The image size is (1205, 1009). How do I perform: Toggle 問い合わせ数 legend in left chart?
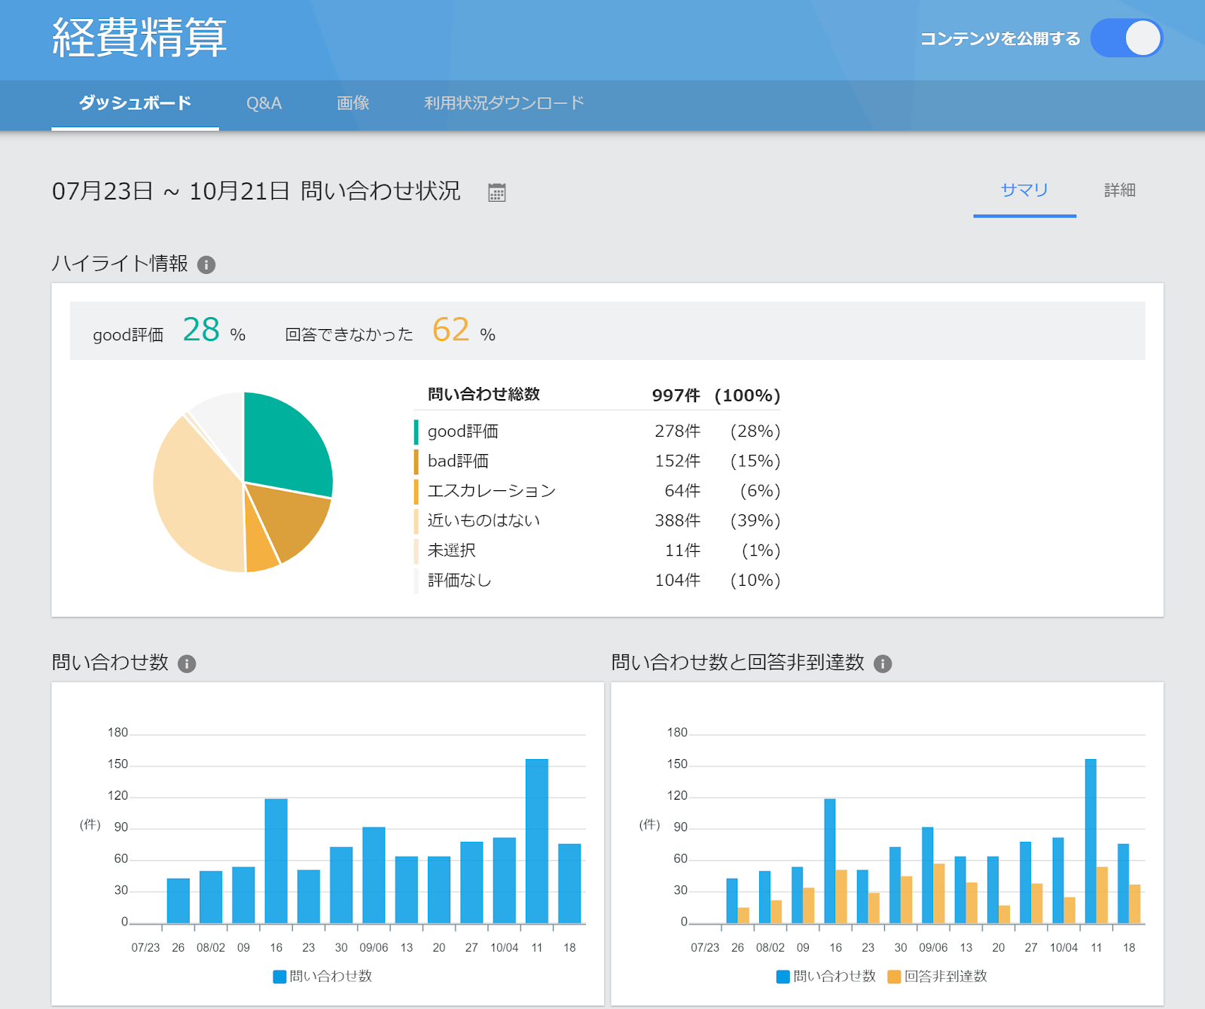pos(322,977)
